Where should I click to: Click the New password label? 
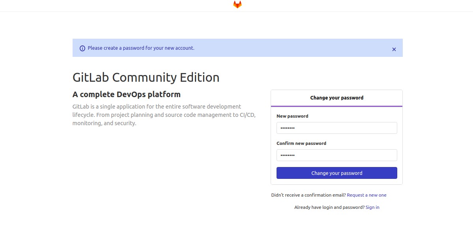point(292,116)
